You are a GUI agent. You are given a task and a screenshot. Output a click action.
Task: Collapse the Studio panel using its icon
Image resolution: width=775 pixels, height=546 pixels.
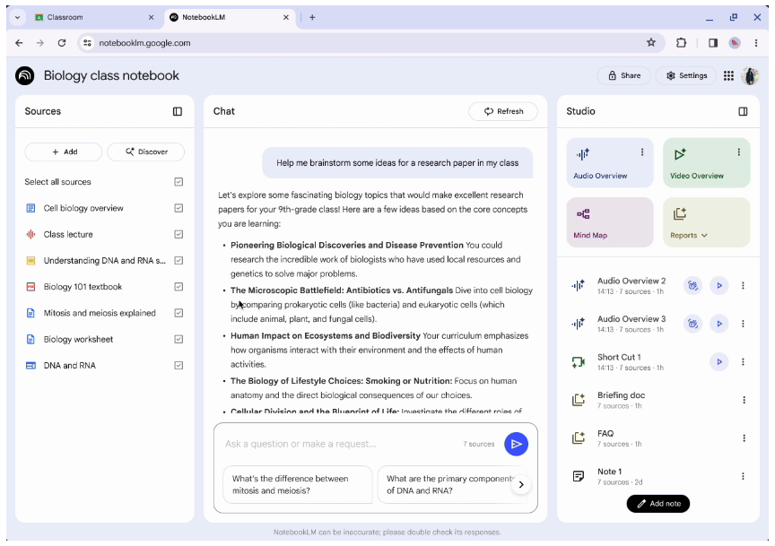click(x=743, y=111)
